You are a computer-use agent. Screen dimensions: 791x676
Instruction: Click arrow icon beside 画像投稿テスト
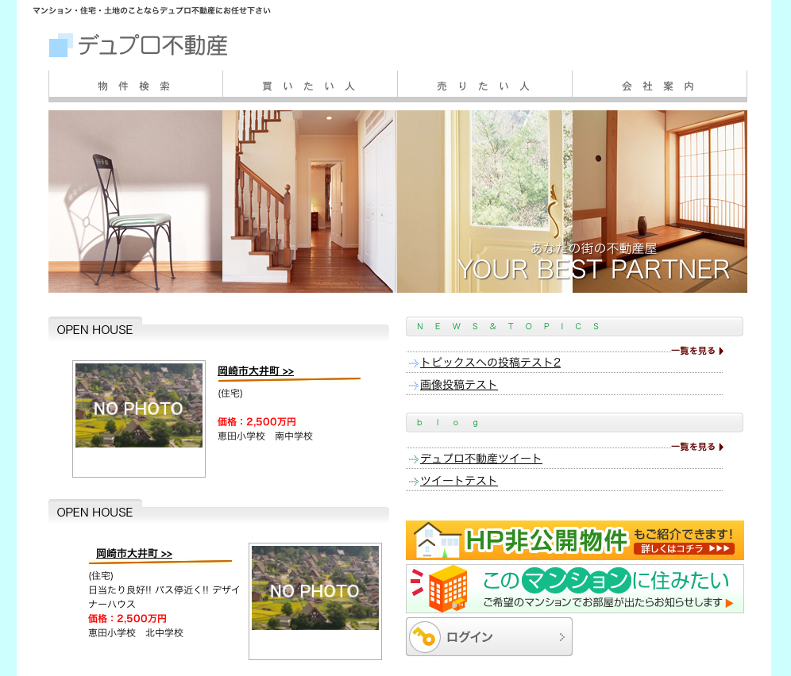coord(413,386)
